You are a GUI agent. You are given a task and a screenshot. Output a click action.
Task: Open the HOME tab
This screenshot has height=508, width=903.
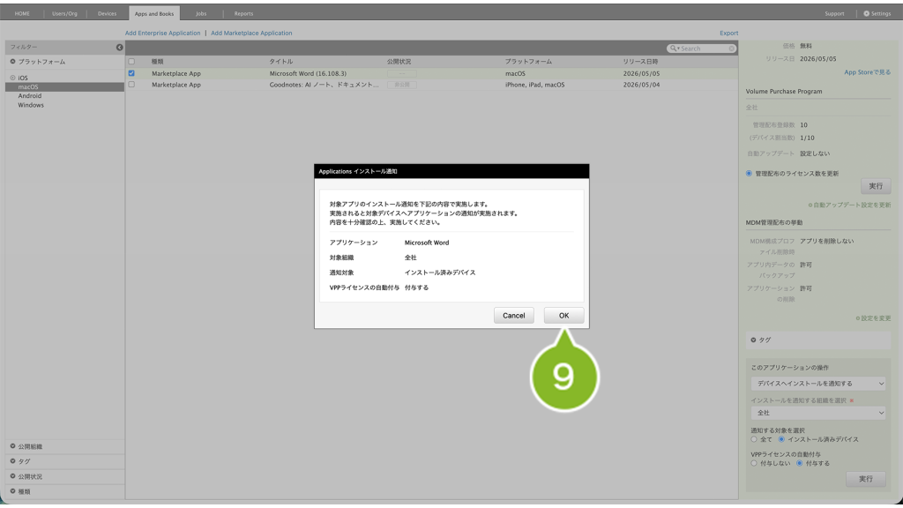(x=22, y=13)
